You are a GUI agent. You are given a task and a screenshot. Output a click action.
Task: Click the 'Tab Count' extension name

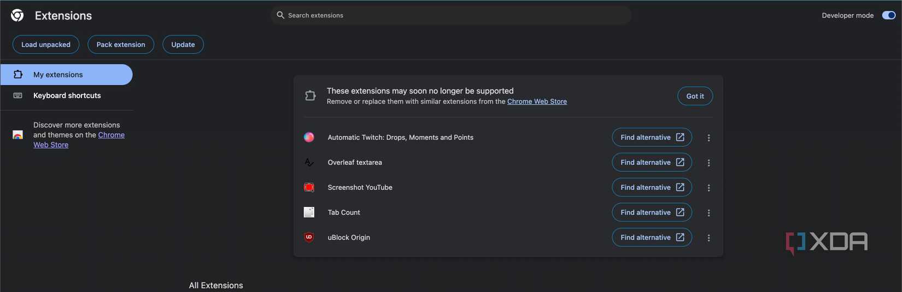pyautogui.click(x=344, y=212)
